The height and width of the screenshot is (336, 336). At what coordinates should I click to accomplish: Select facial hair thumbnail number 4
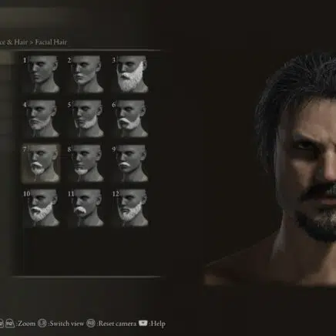(x=41, y=119)
